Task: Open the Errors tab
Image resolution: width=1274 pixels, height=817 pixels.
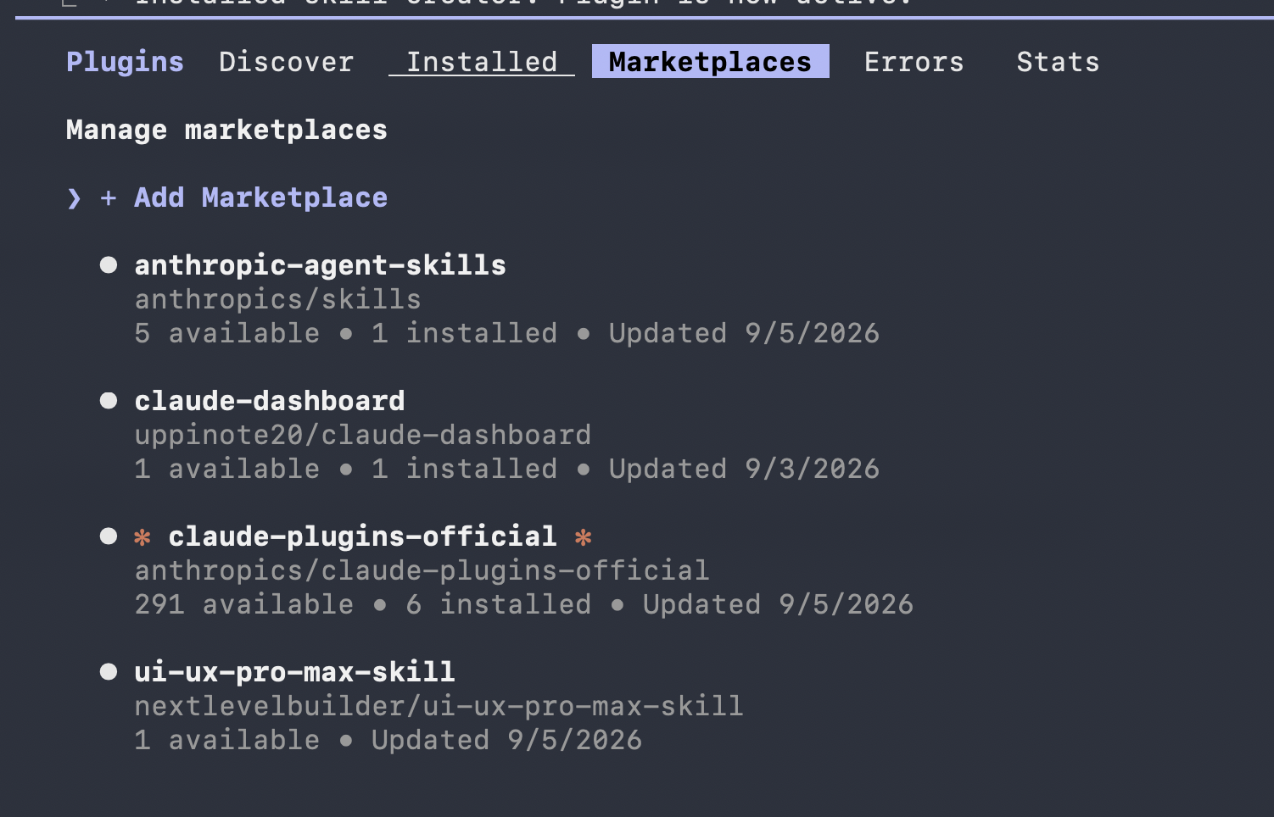Action: click(914, 62)
